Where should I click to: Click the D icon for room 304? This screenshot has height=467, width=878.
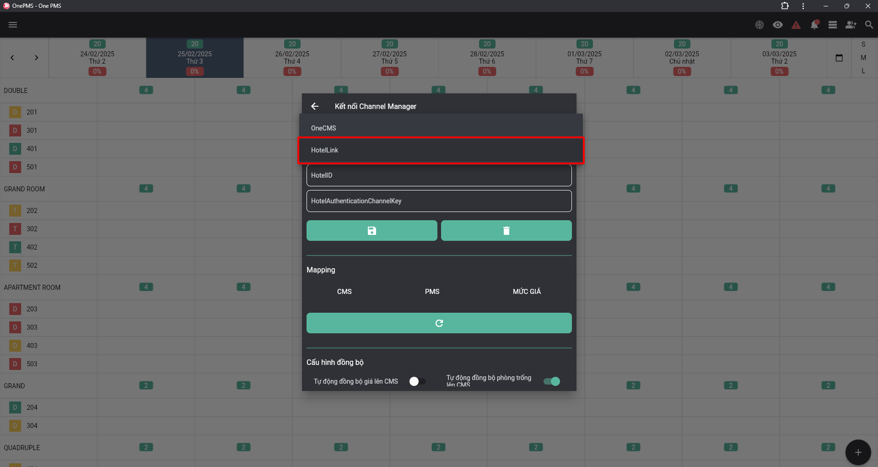coord(15,426)
